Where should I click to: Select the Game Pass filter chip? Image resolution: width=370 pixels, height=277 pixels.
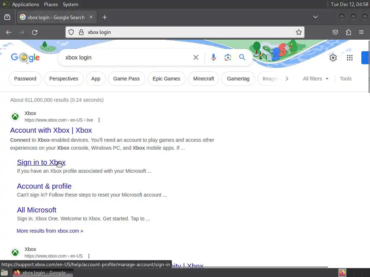point(126,79)
